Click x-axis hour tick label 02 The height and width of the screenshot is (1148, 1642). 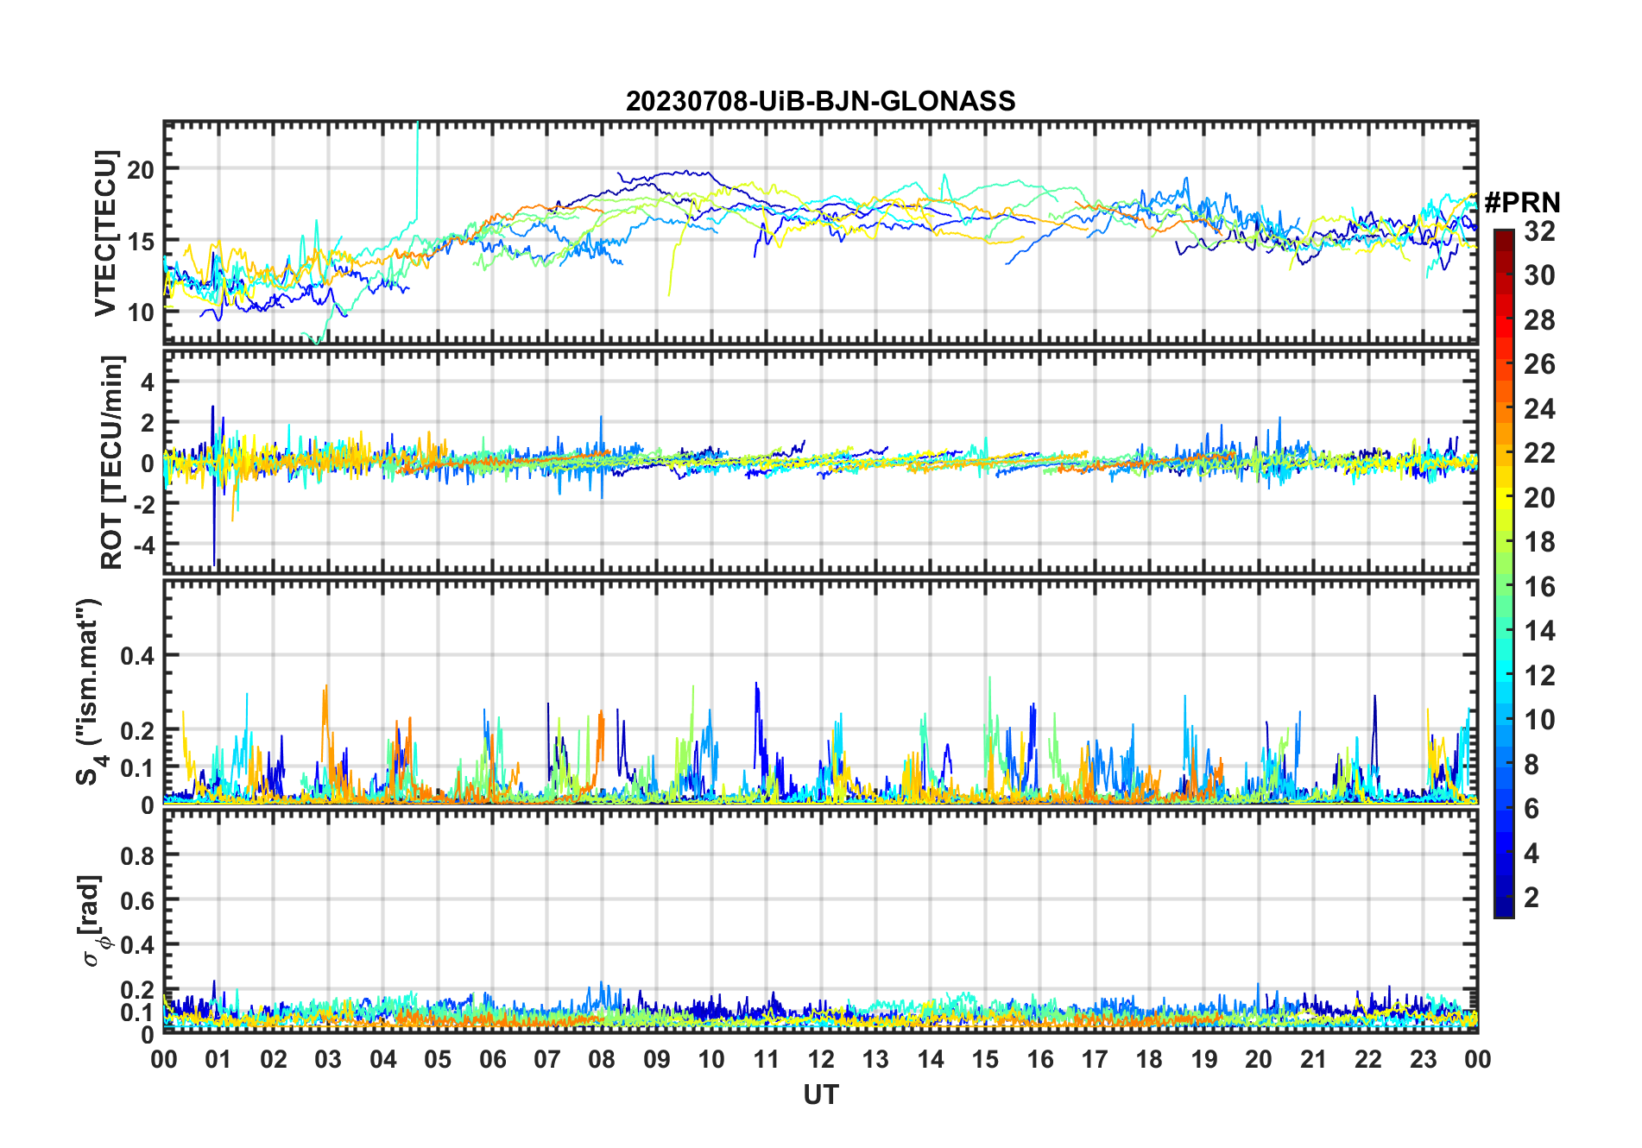click(x=274, y=1059)
